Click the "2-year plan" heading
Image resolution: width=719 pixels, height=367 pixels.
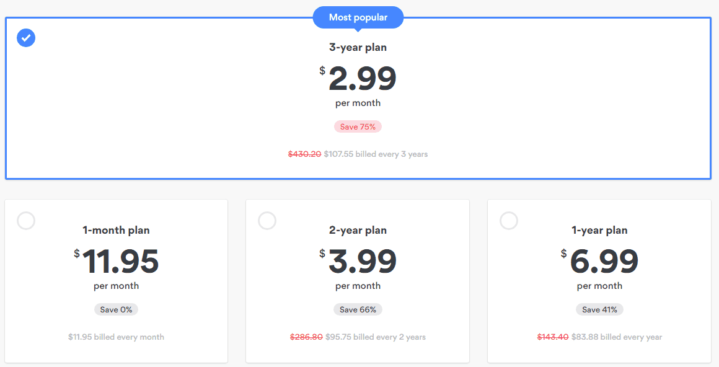pyautogui.click(x=358, y=230)
